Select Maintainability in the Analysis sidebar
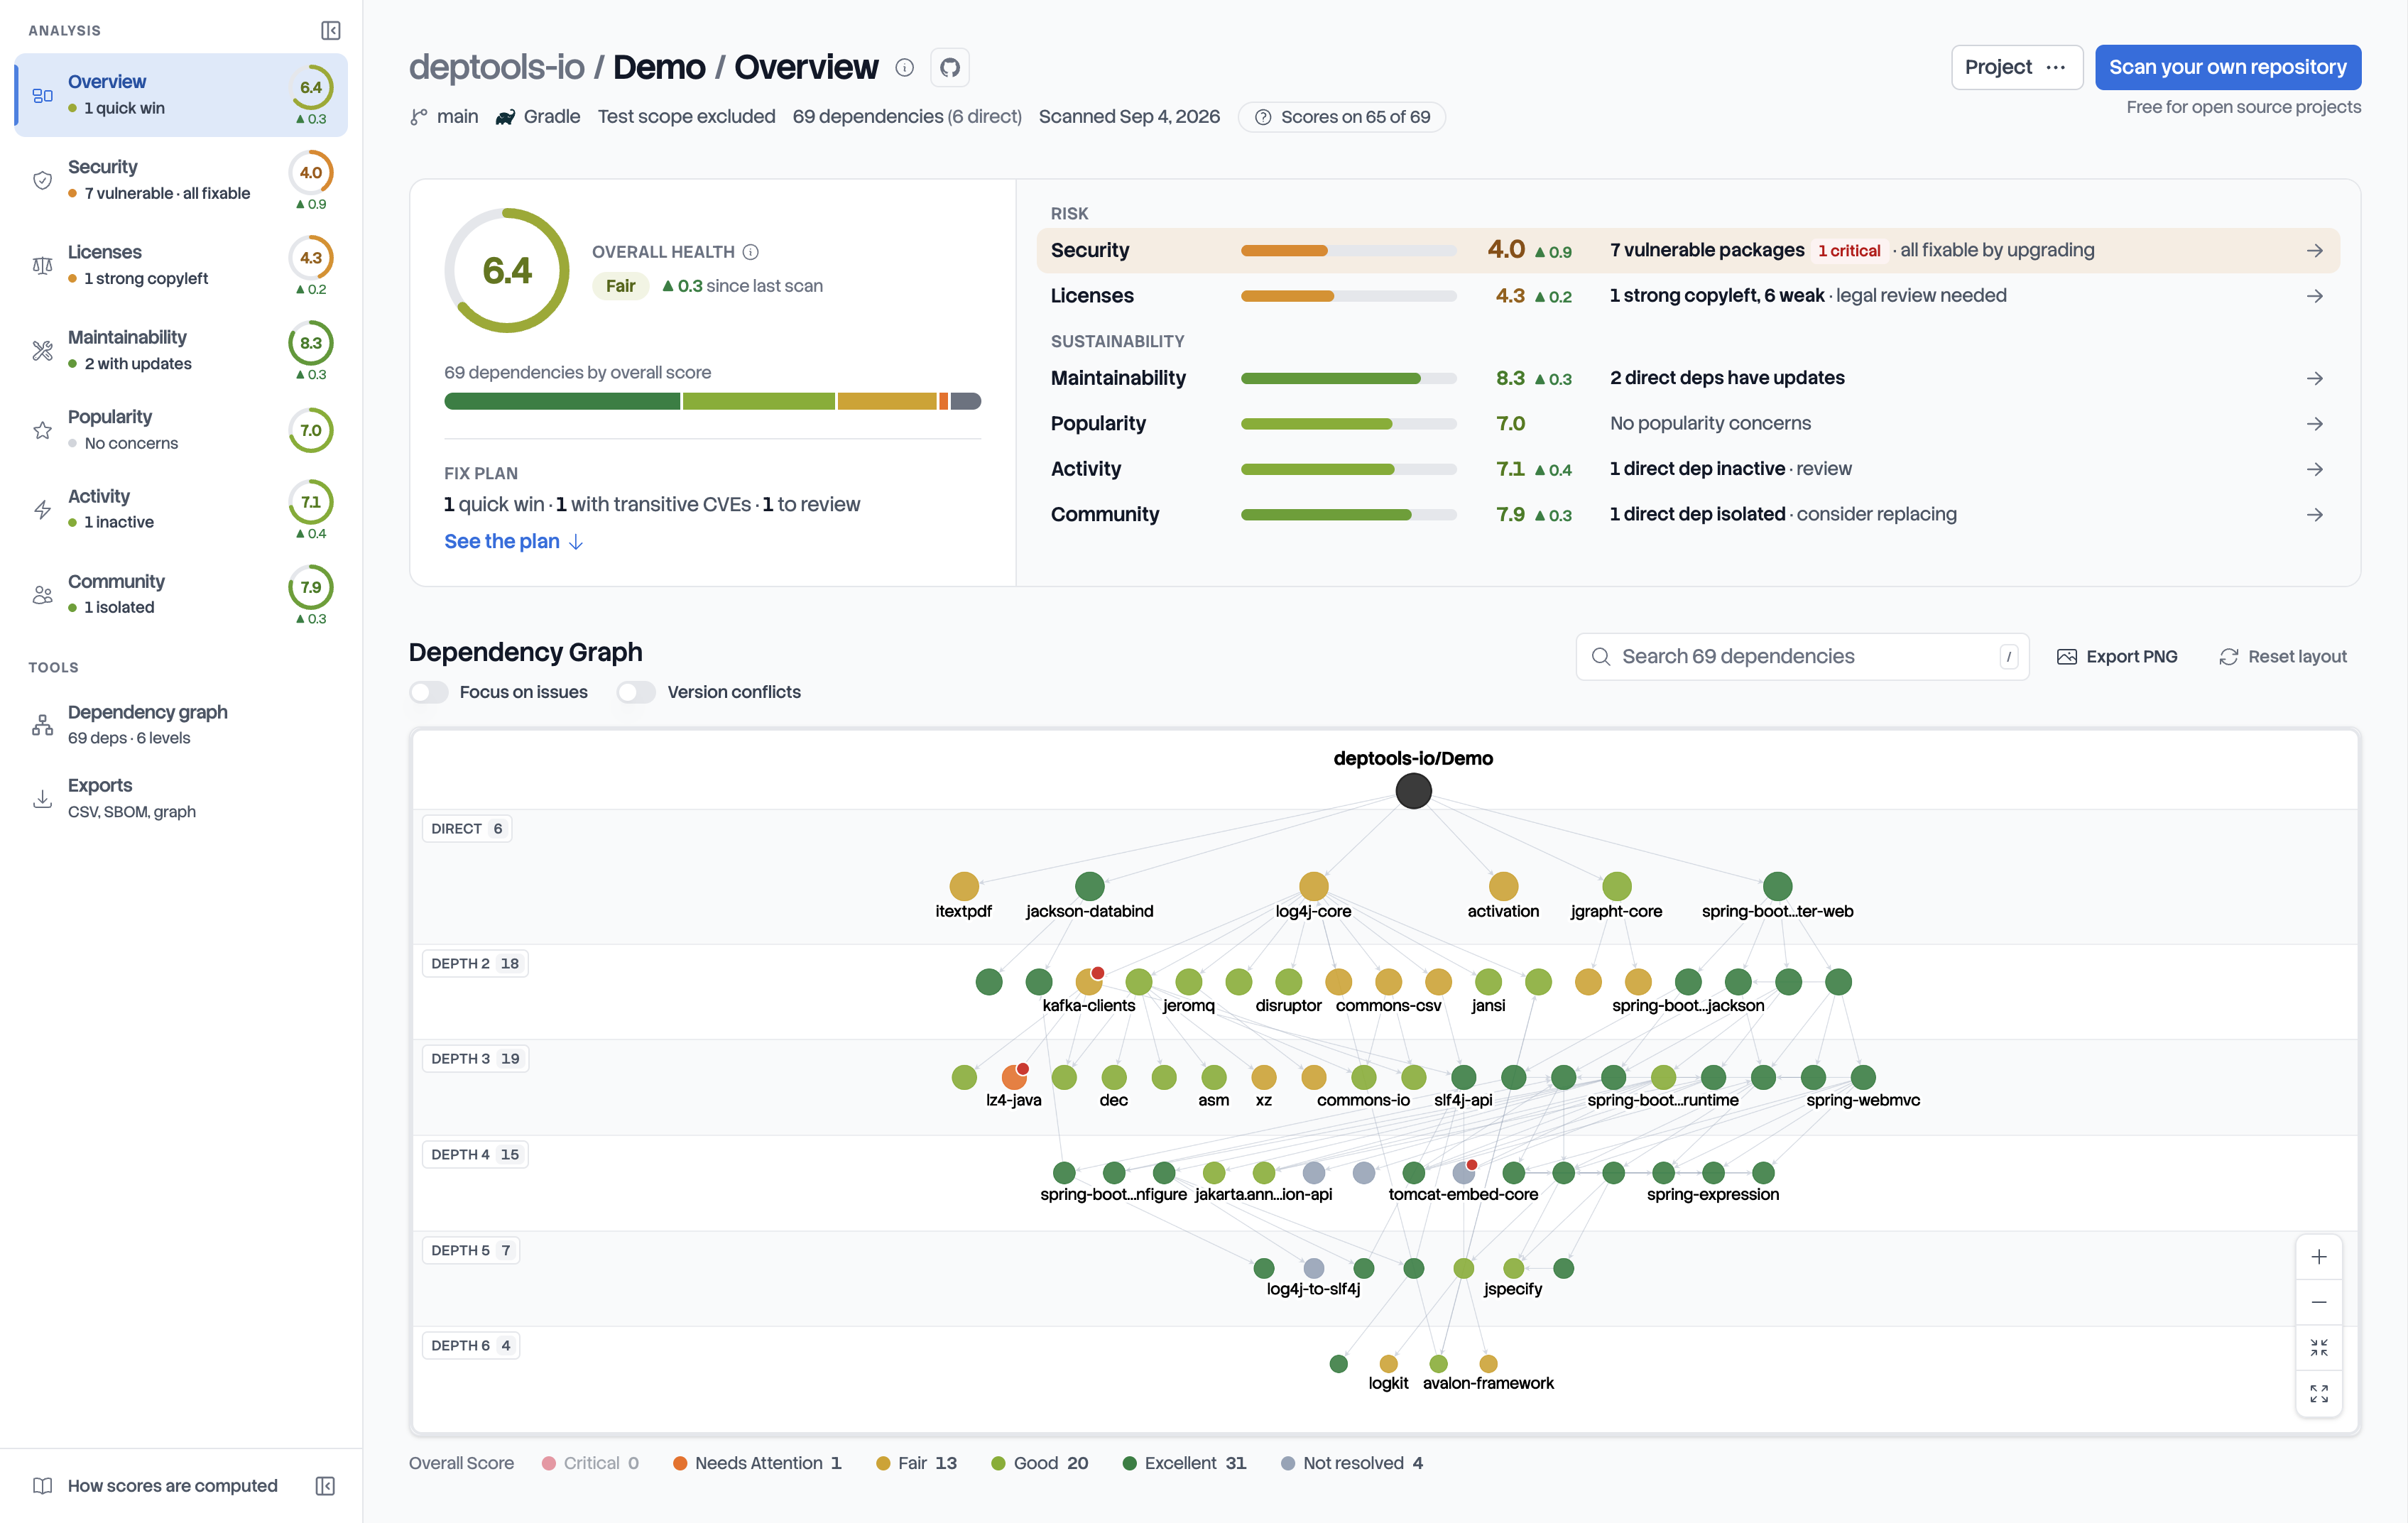 pyautogui.click(x=181, y=350)
